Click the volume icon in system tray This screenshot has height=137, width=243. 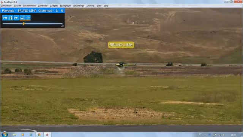click(223, 135)
